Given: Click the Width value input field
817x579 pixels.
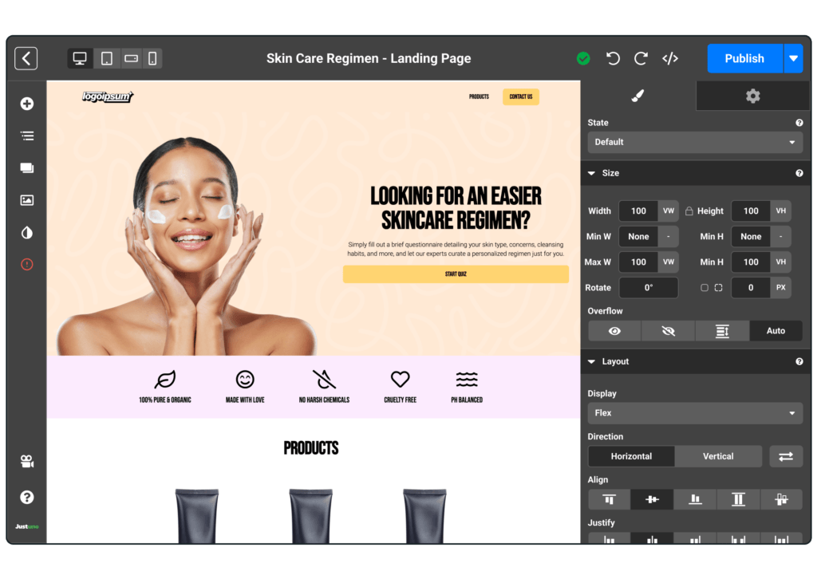Looking at the screenshot, I should pos(638,211).
